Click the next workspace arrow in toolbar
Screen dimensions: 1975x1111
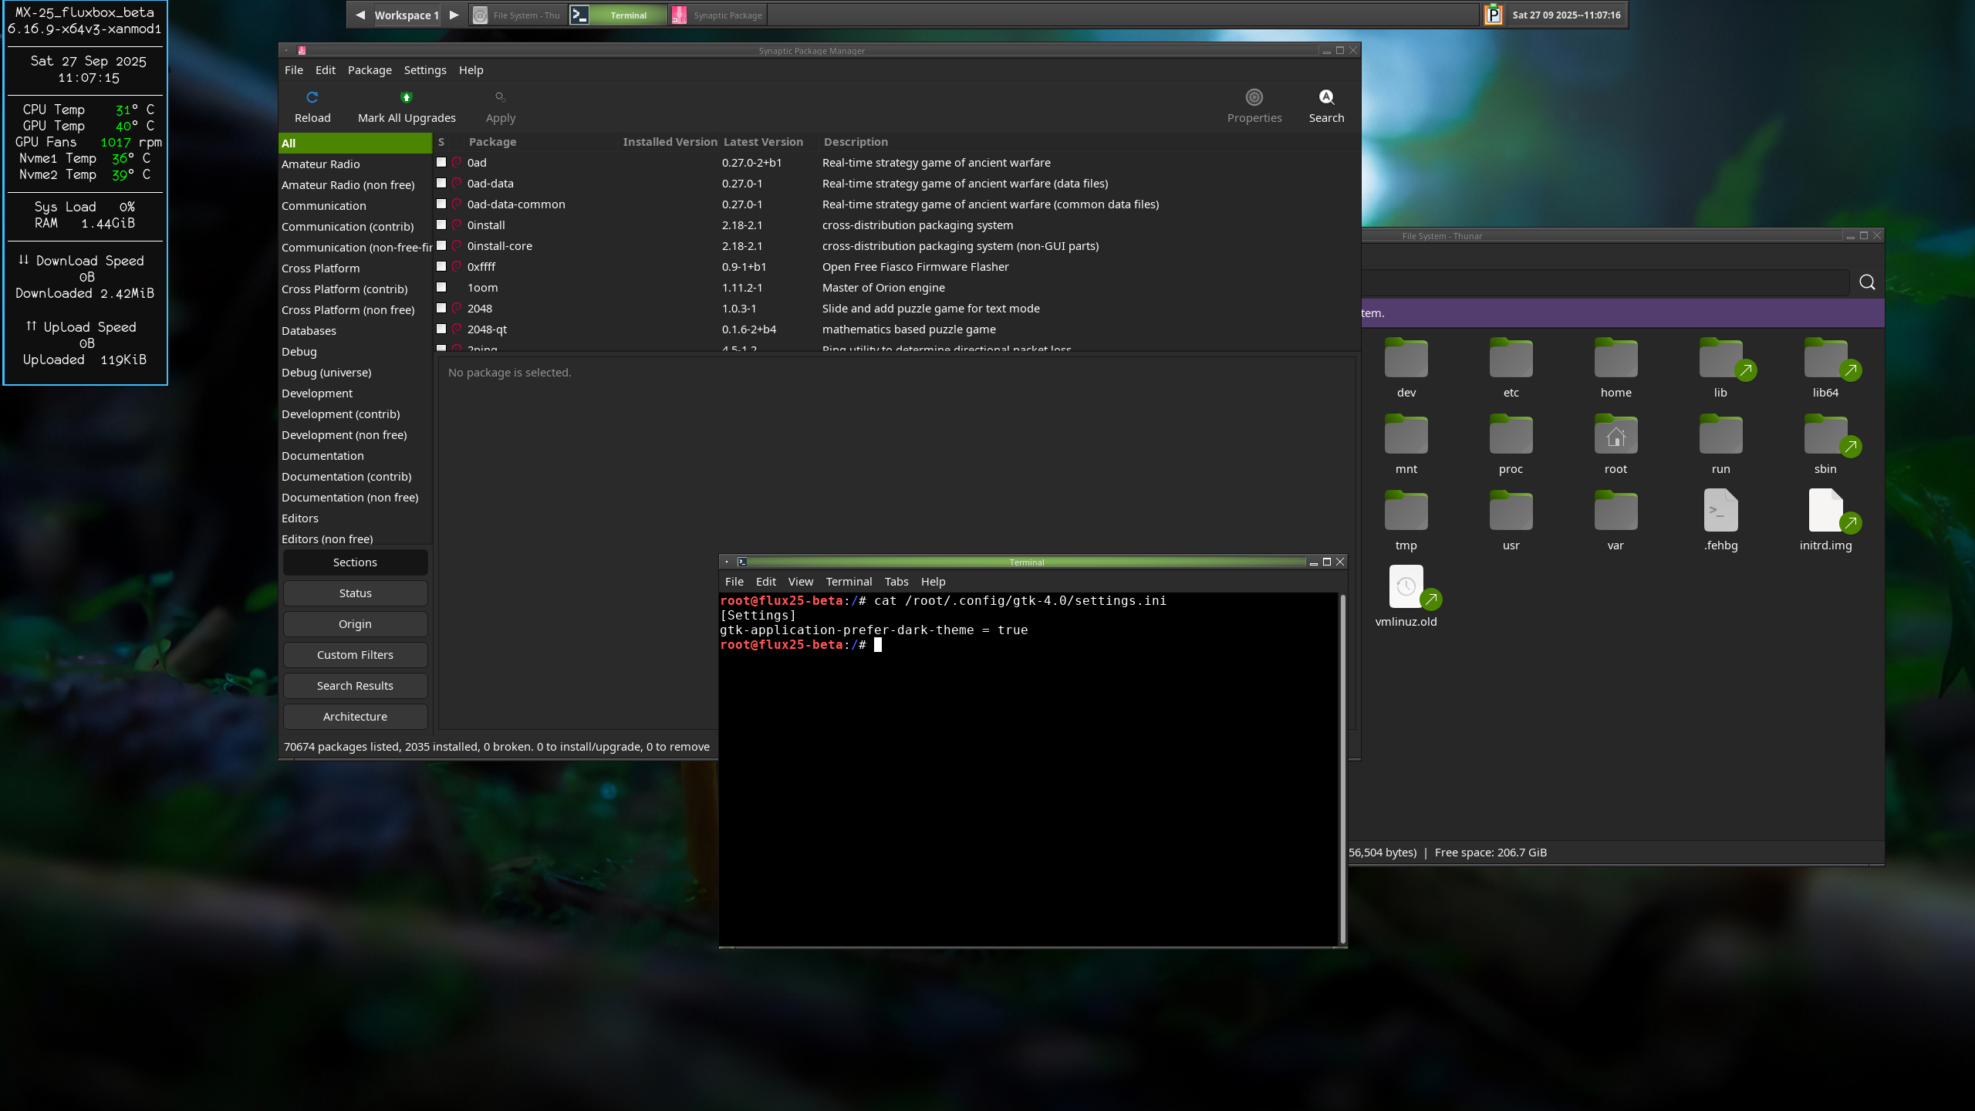(x=454, y=15)
